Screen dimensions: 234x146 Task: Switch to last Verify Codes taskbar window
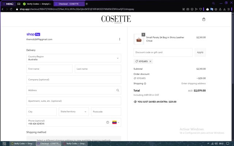pos(75,143)
